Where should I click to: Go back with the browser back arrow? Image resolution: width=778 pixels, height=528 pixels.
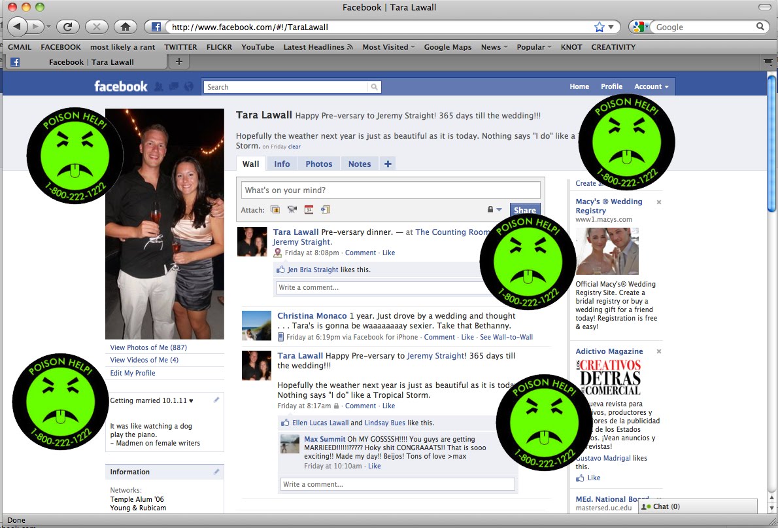point(18,27)
